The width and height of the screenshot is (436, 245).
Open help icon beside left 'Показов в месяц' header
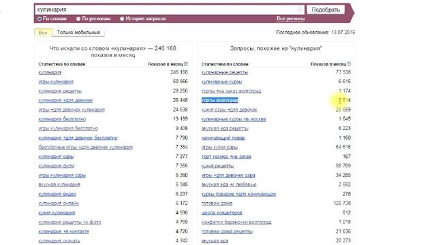tap(186, 64)
